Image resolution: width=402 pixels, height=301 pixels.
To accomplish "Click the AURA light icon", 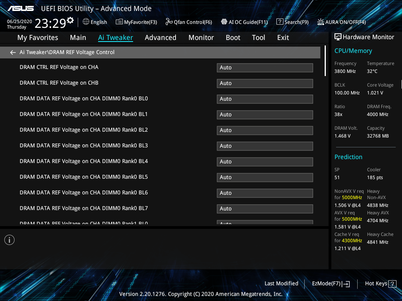I will (x=320, y=22).
